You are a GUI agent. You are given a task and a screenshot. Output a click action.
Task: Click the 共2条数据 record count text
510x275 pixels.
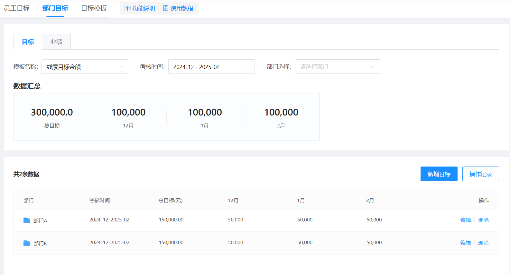(26, 174)
